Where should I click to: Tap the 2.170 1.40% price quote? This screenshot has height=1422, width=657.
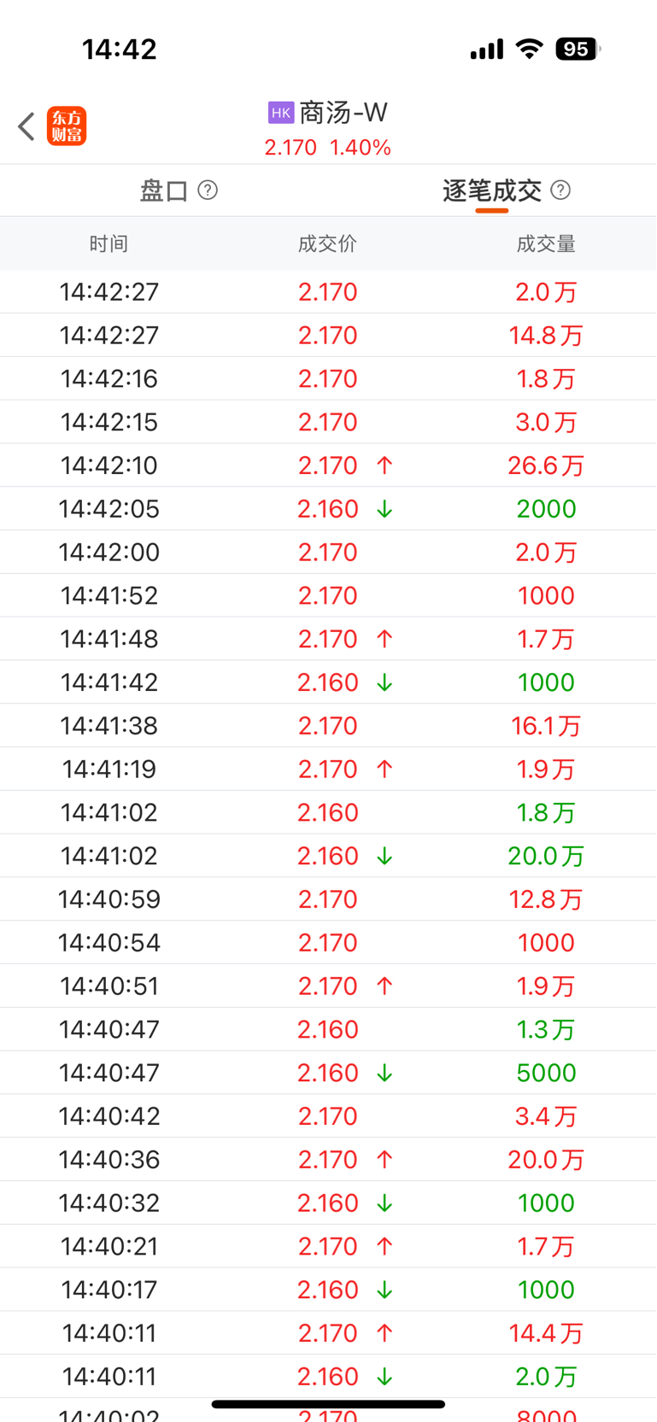[328, 148]
